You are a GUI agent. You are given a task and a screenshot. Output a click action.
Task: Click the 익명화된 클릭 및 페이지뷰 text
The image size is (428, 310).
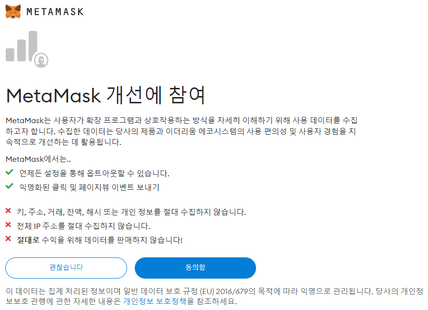click(x=89, y=187)
